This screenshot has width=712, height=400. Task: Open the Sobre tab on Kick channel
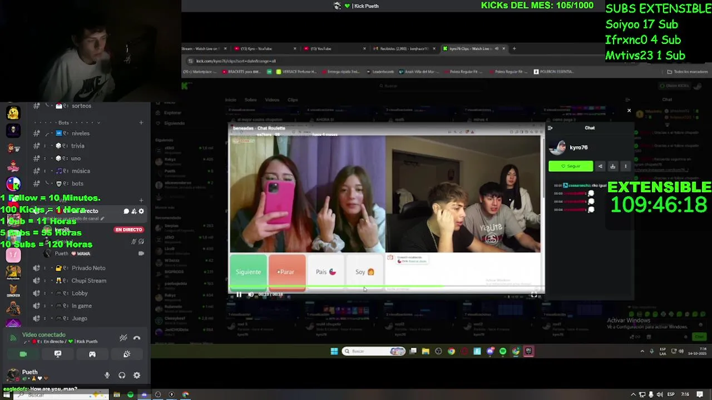click(x=251, y=100)
